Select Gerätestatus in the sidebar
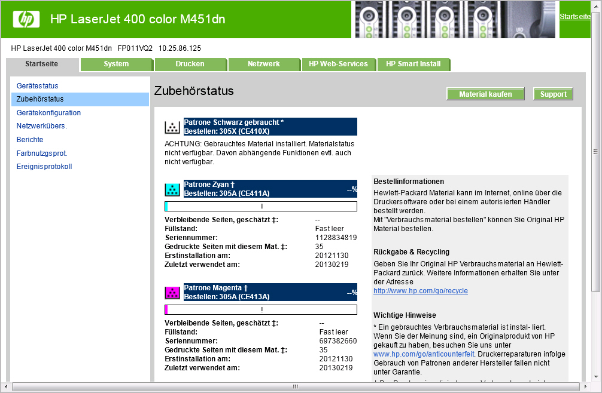The height and width of the screenshot is (393, 602). tap(37, 86)
